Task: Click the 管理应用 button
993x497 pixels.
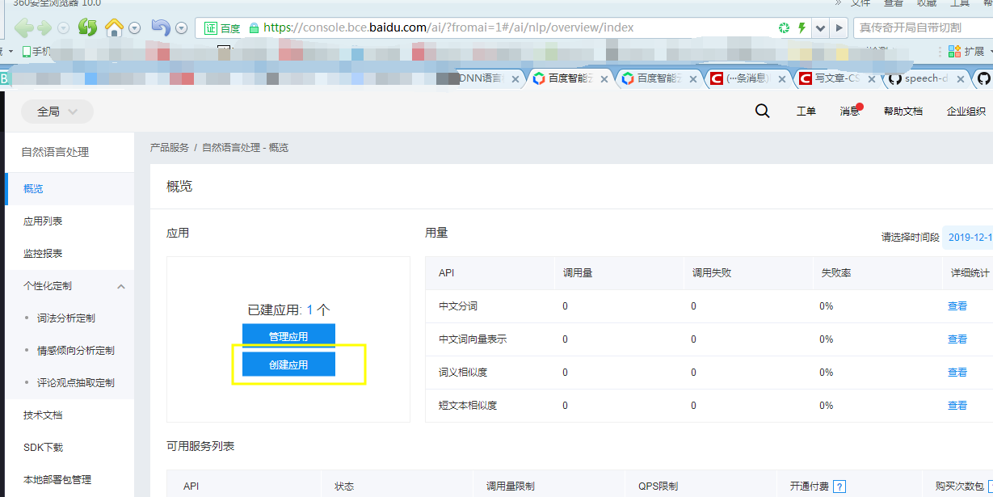Action: click(288, 336)
